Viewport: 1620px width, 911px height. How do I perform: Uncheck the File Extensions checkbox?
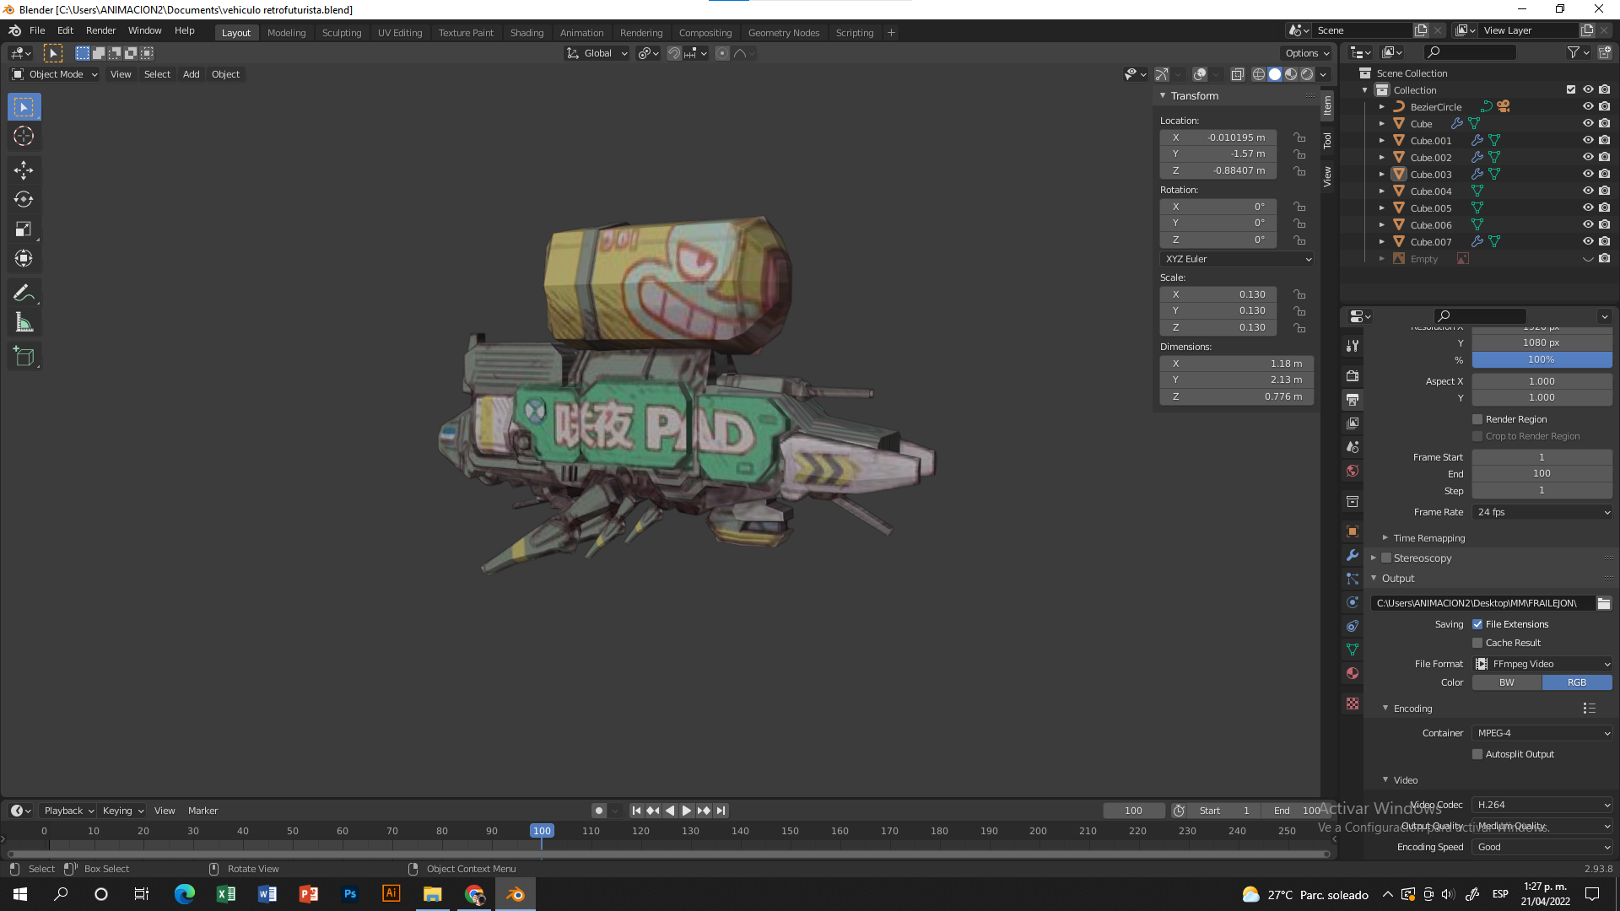click(x=1477, y=623)
